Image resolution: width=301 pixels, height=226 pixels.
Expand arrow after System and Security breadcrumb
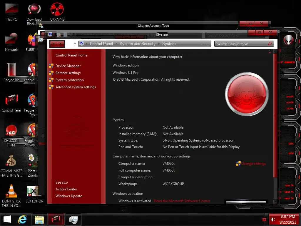pyautogui.click(x=159, y=44)
